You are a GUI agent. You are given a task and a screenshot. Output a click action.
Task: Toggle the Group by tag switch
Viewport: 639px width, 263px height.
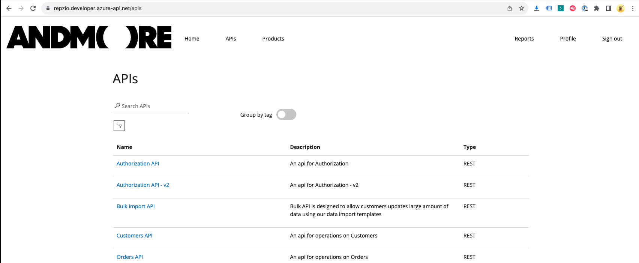tap(286, 114)
